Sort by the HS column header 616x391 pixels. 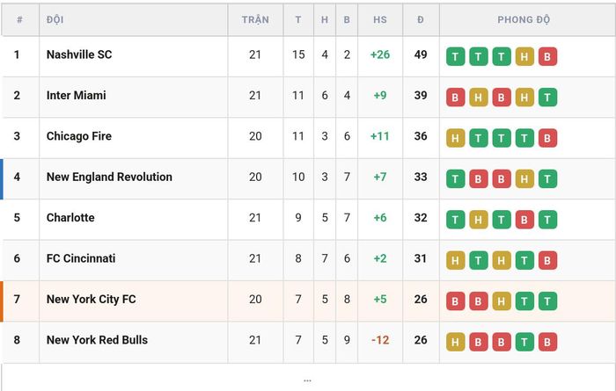pyautogui.click(x=380, y=19)
